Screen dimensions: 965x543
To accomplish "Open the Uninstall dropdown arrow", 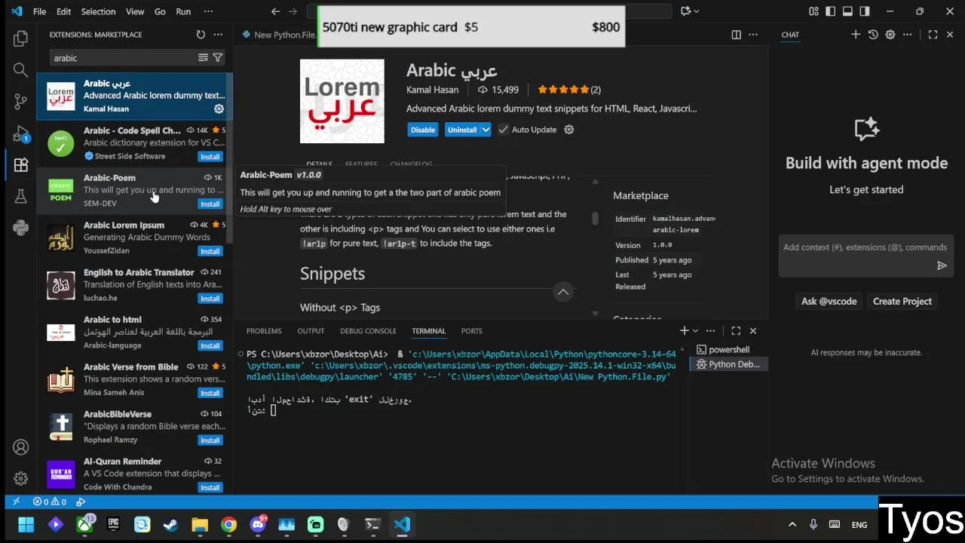I will (486, 130).
